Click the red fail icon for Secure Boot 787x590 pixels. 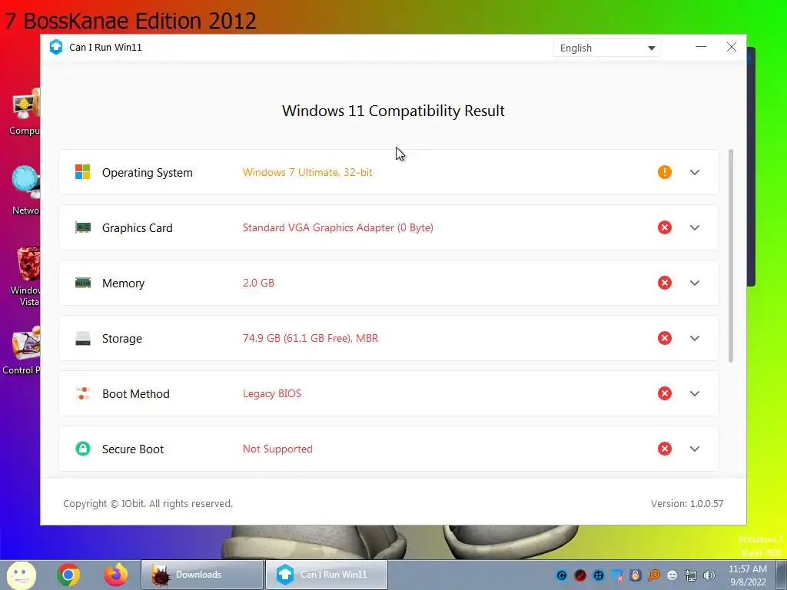(x=665, y=449)
